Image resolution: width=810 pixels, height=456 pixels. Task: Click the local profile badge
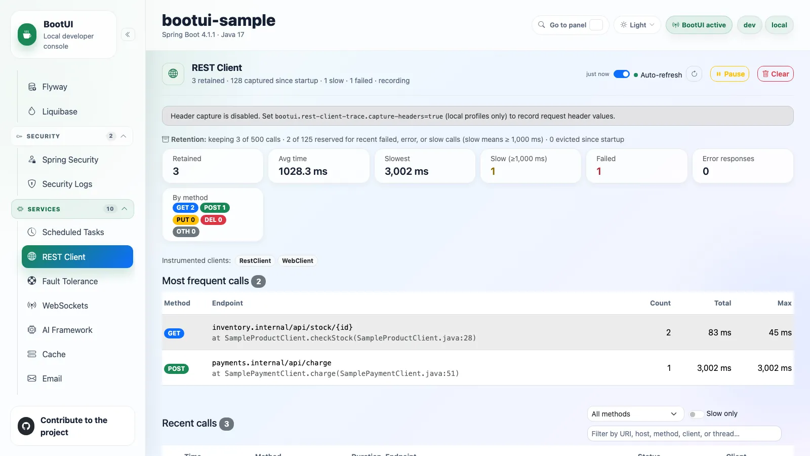pos(779,25)
